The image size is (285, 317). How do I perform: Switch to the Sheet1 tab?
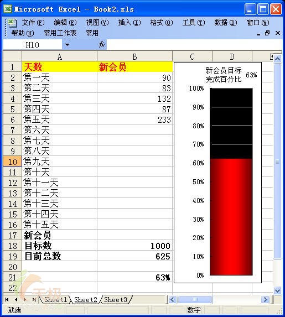[55, 299]
